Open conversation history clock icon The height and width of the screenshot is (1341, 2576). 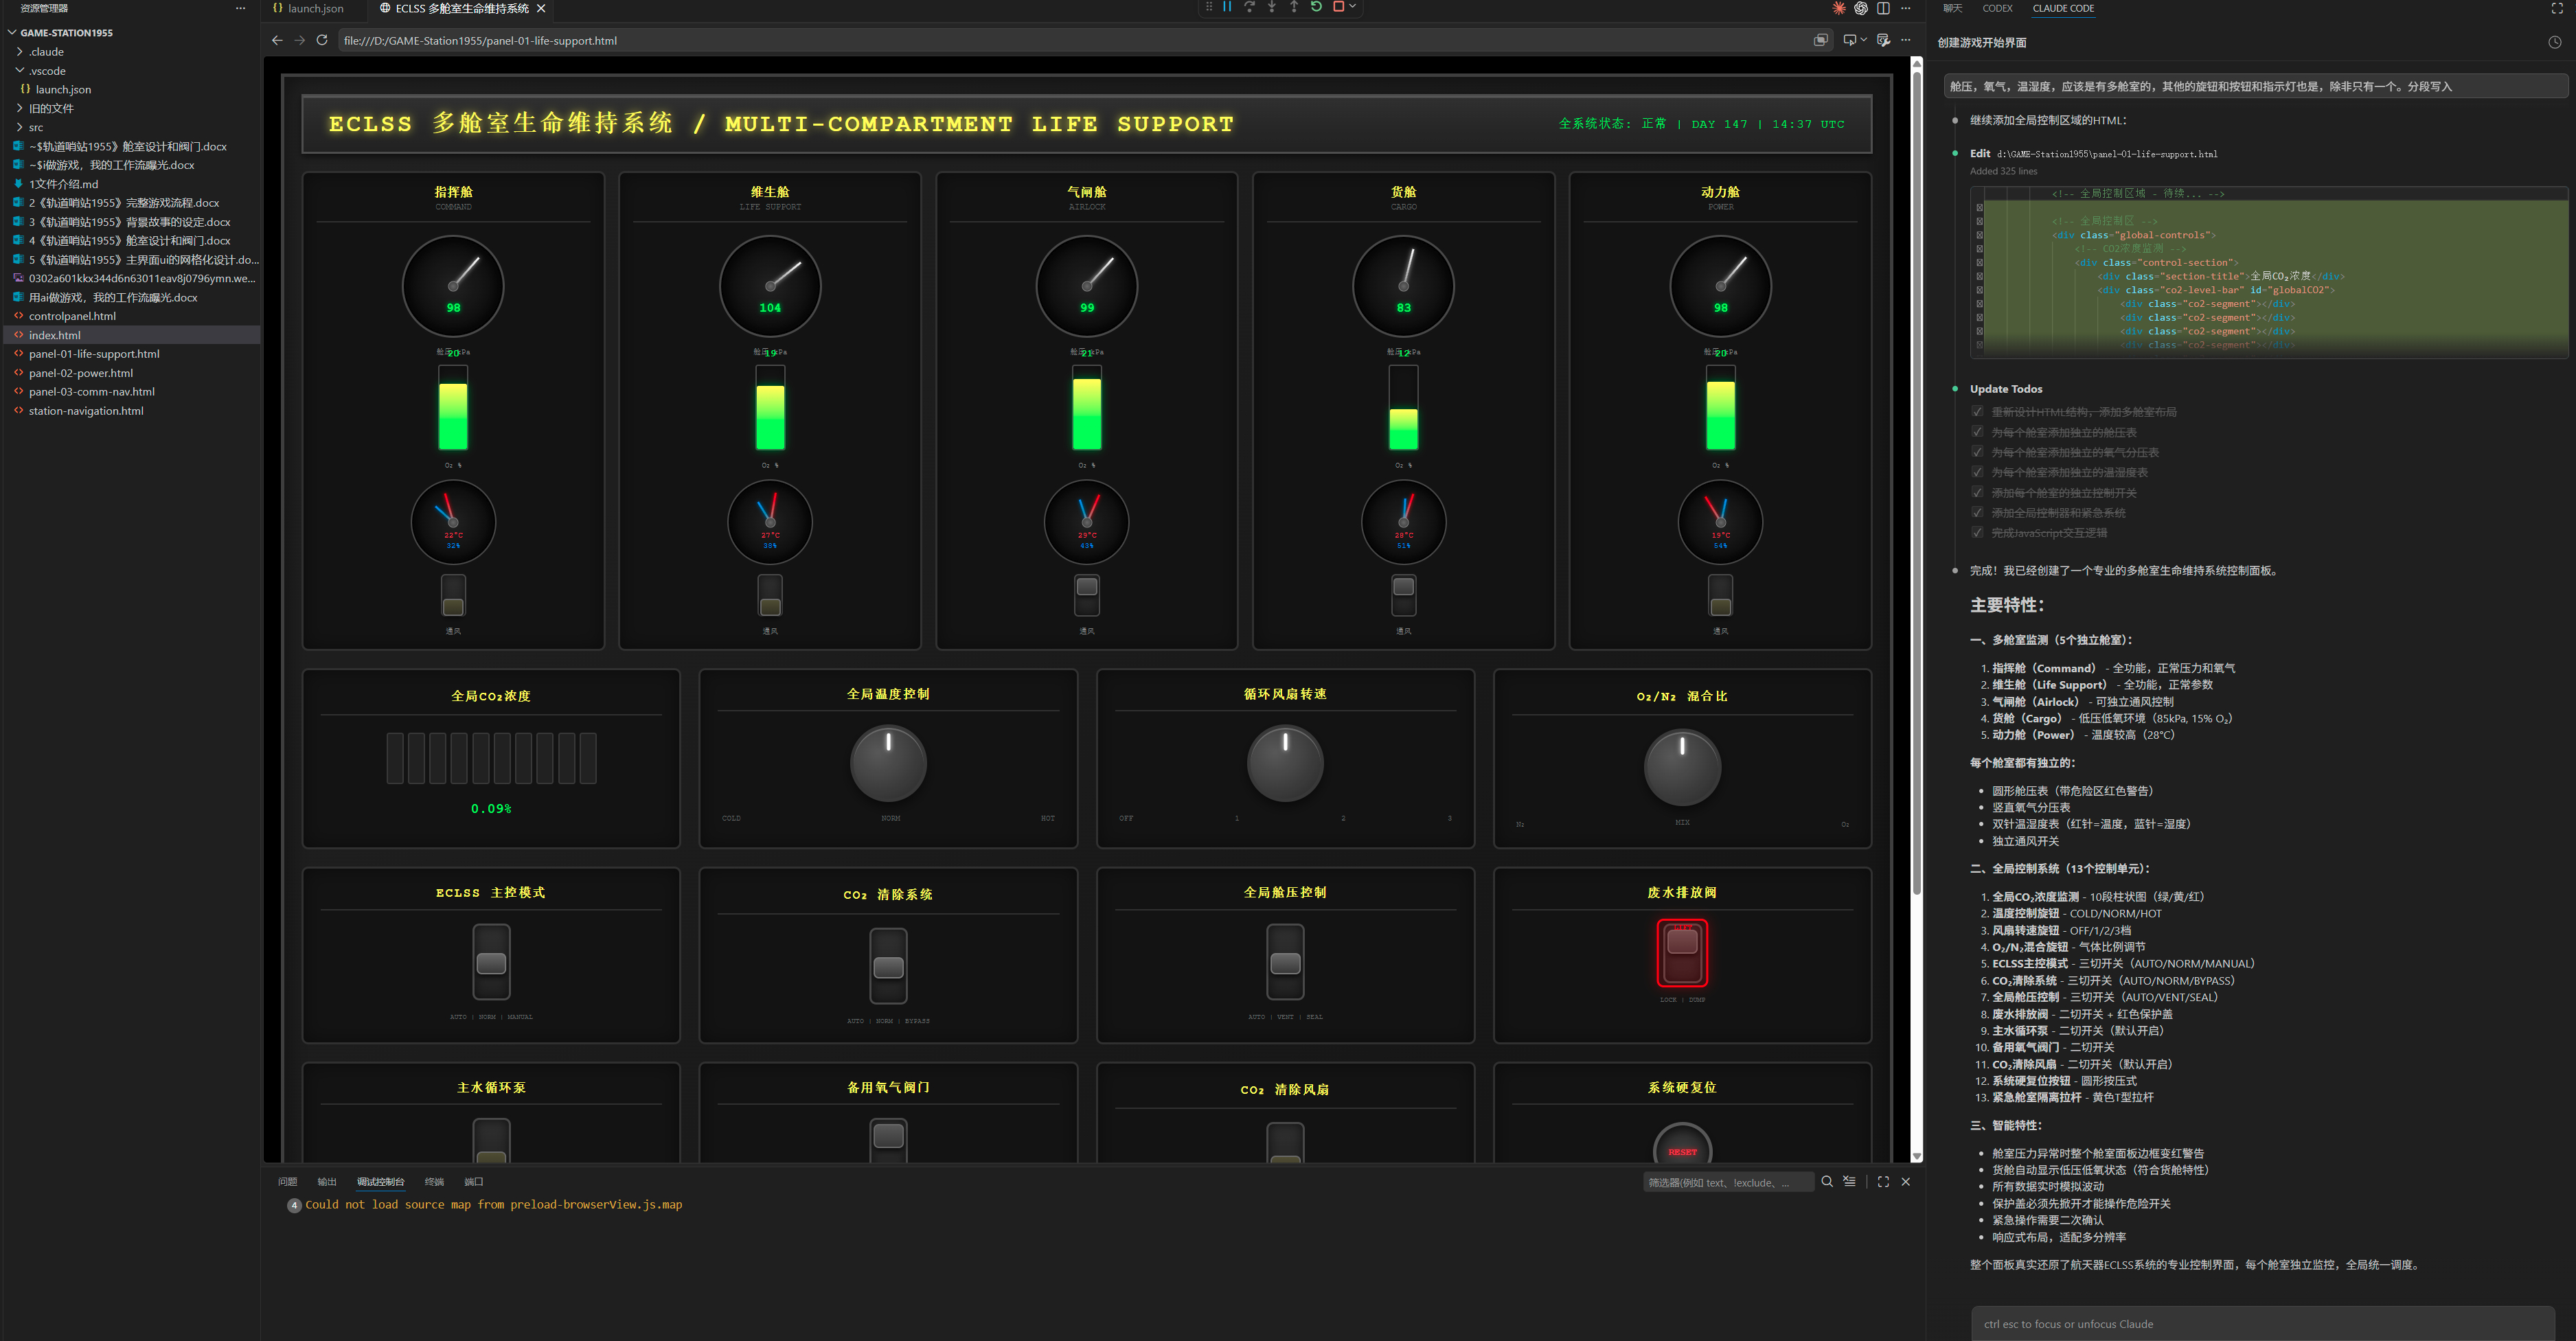2554,42
